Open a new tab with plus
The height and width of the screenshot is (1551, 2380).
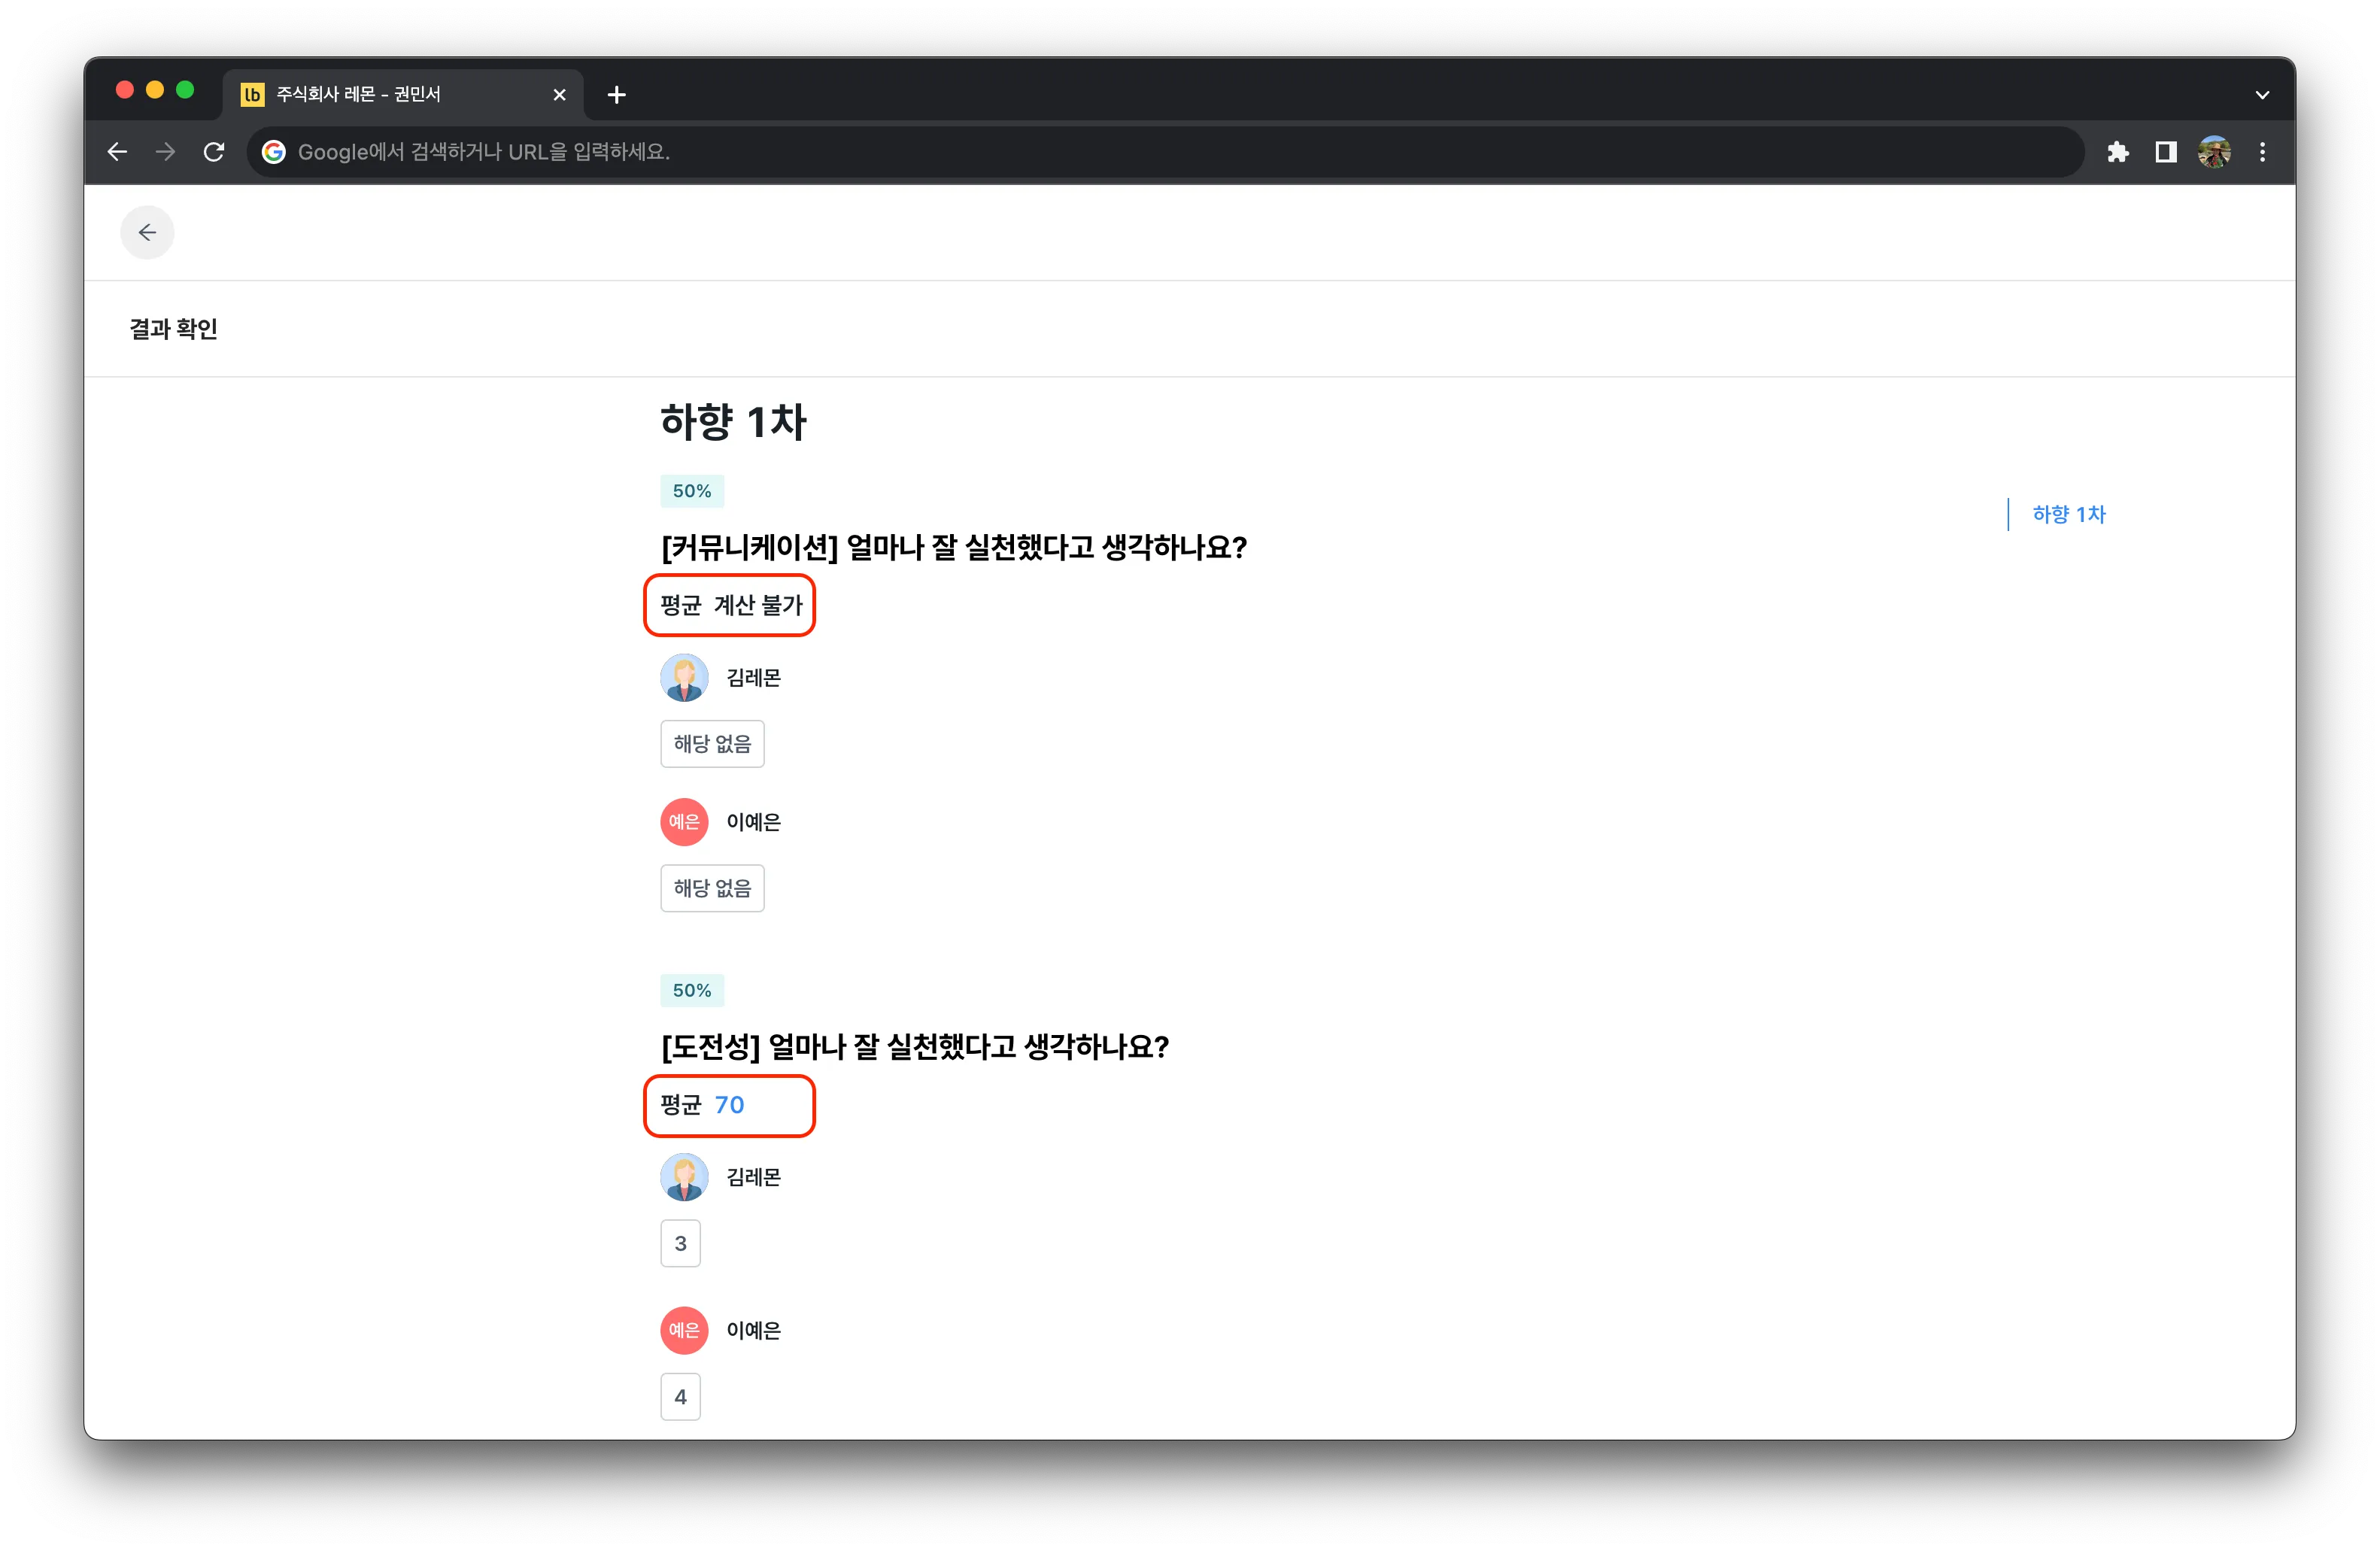pos(616,95)
